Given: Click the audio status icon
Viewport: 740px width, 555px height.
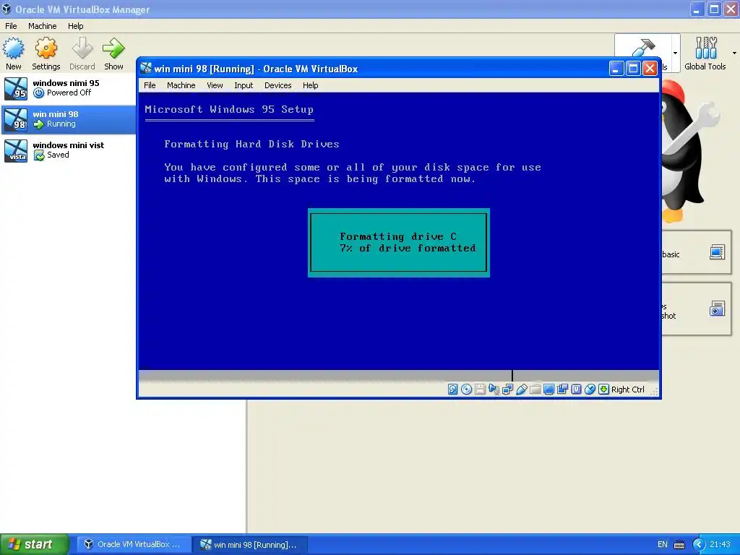Looking at the screenshot, I should pos(494,390).
